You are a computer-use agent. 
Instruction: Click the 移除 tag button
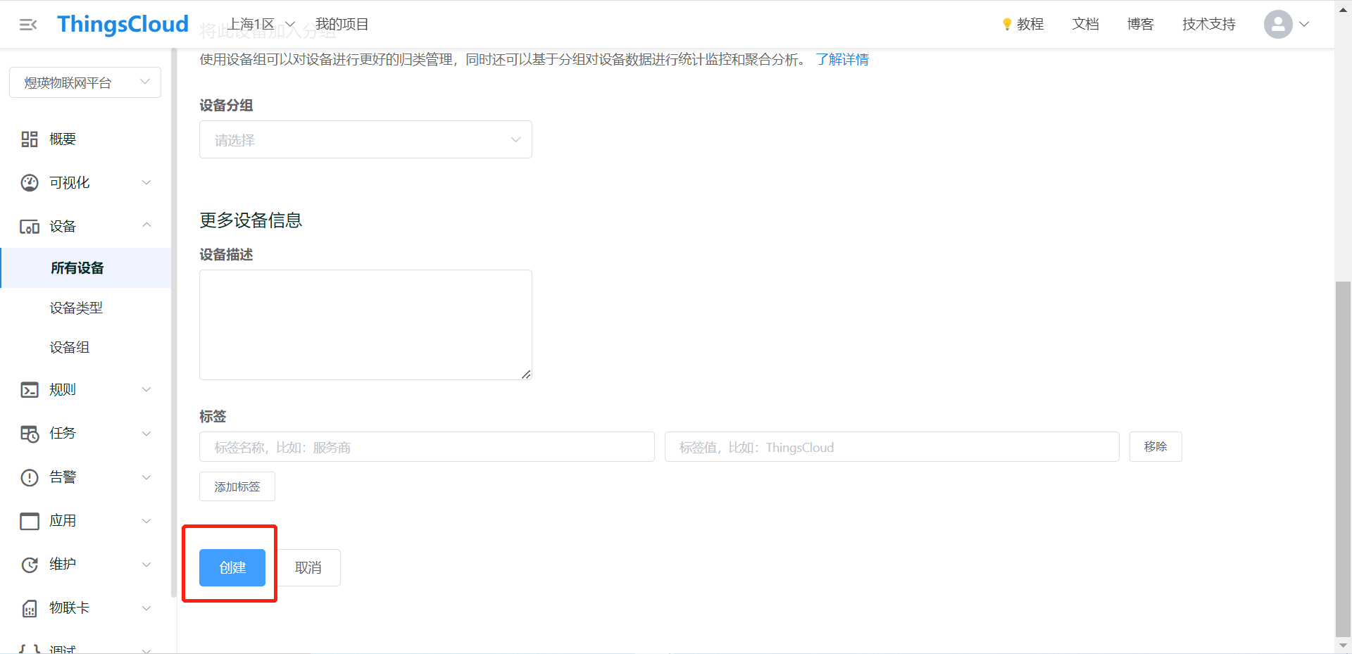coord(1156,447)
